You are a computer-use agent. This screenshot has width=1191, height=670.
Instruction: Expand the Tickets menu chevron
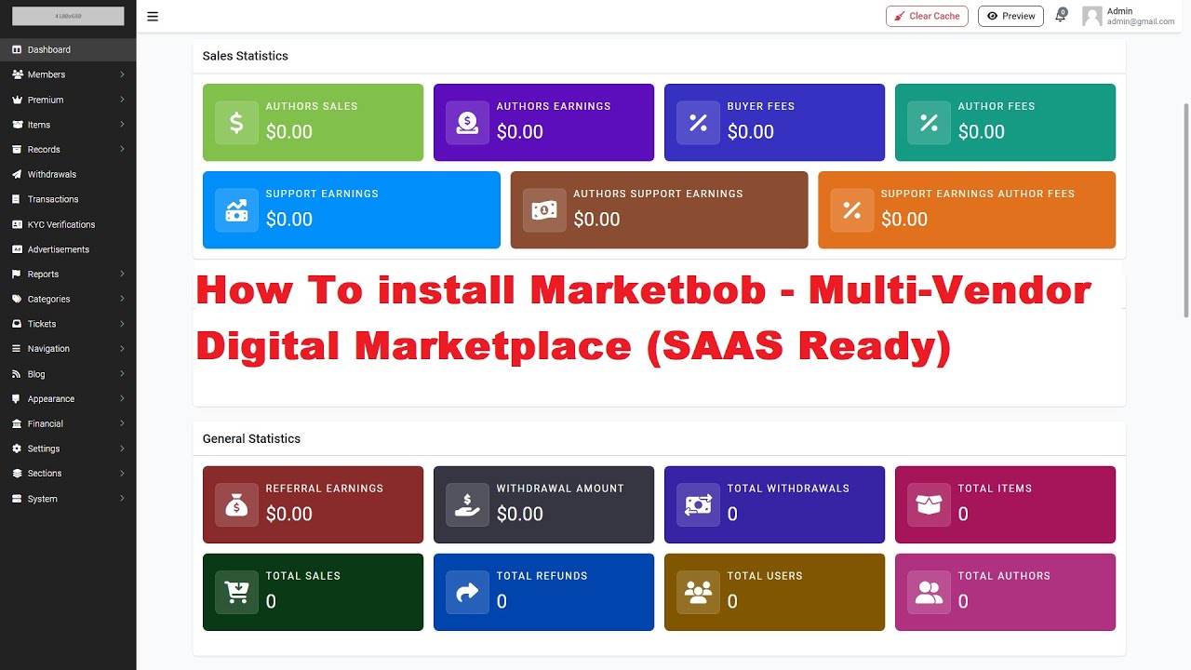click(x=122, y=324)
